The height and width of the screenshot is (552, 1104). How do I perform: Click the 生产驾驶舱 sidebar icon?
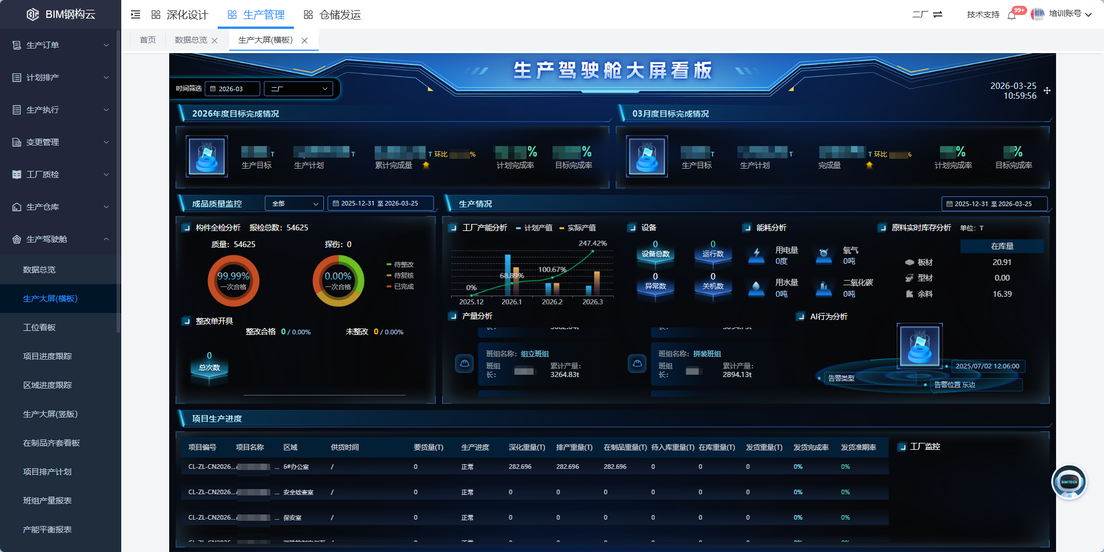click(x=17, y=239)
